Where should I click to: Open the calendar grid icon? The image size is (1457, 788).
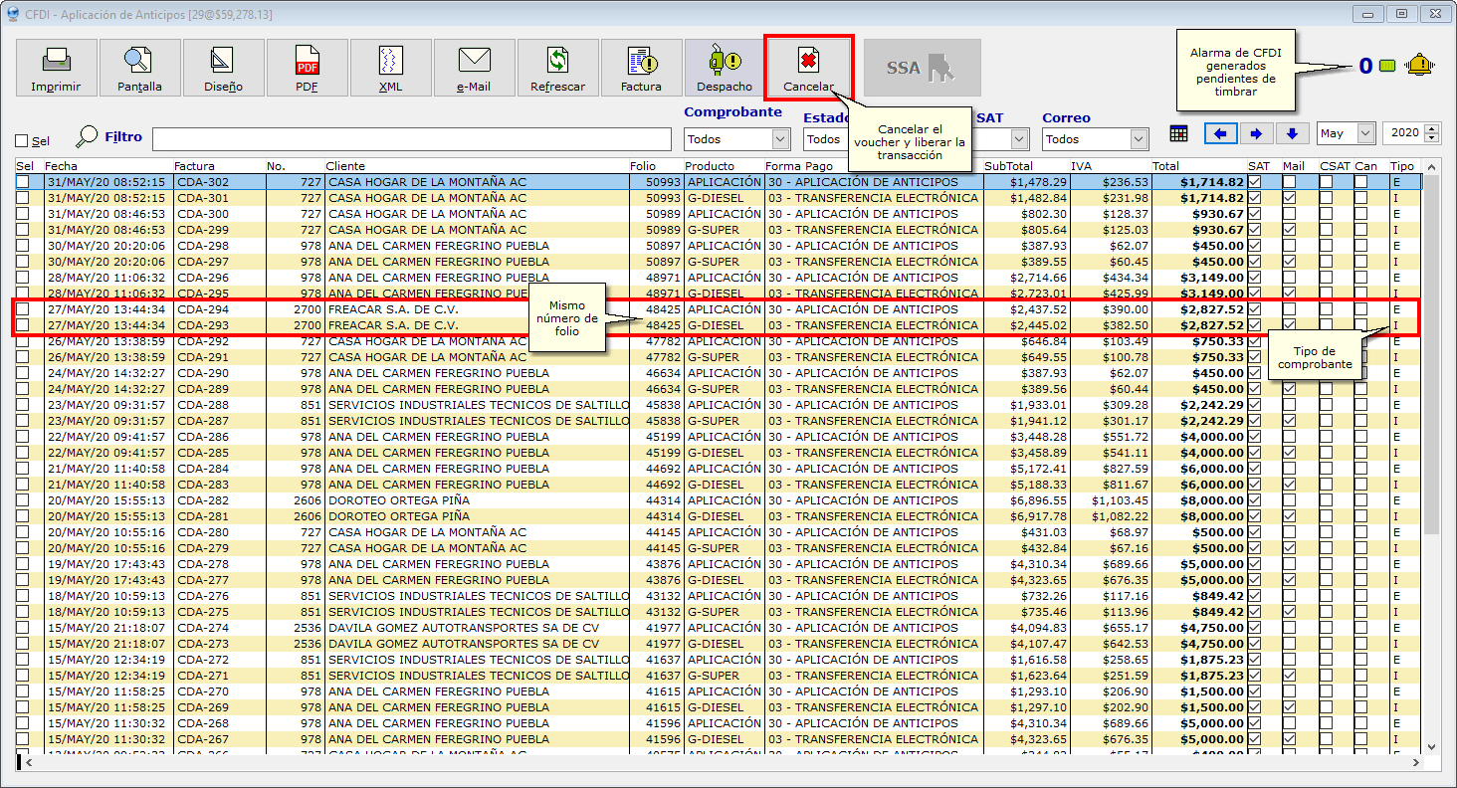pyautogui.click(x=1178, y=133)
